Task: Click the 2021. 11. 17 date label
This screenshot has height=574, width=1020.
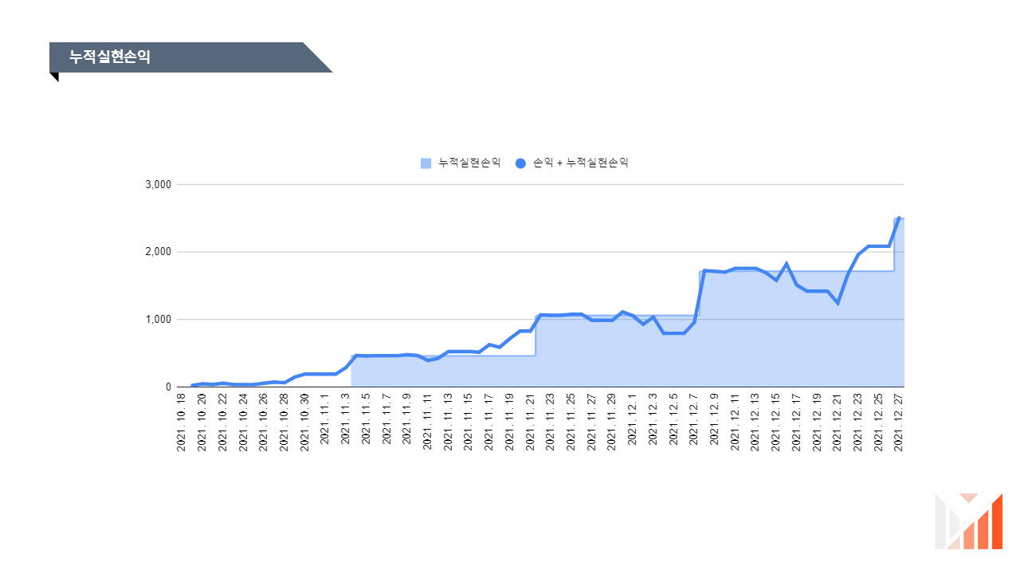Action: coord(489,423)
